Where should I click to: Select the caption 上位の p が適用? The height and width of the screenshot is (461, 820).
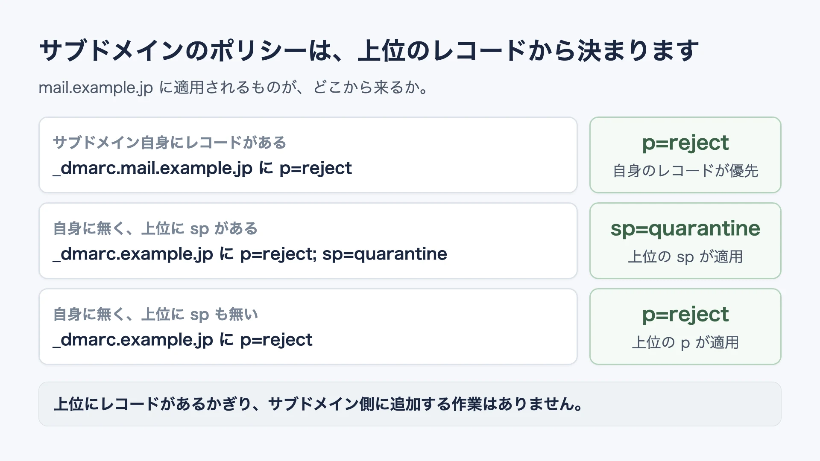click(685, 342)
